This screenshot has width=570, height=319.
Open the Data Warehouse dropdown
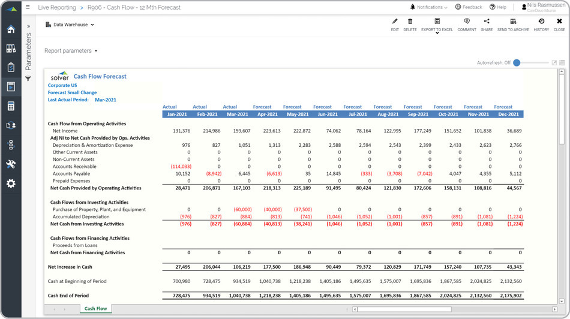[x=70, y=25]
